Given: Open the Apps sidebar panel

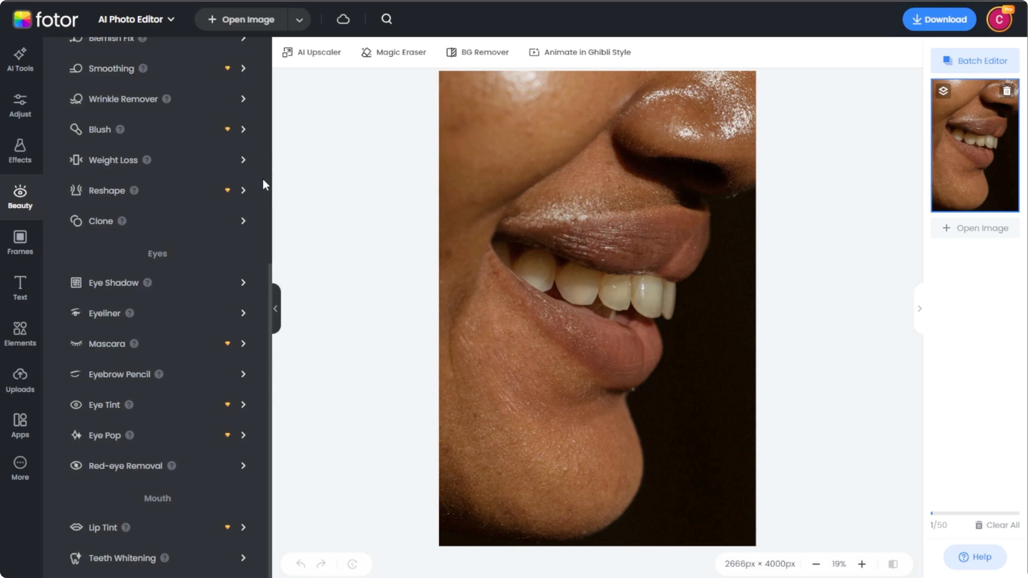Looking at the screenshot, I should click(x=20, y=426).
